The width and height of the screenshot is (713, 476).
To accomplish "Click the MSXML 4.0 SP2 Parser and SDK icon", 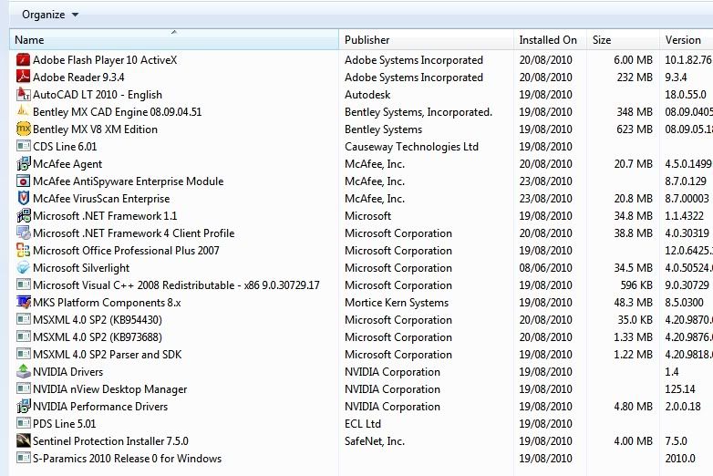I will click(23, 354).
